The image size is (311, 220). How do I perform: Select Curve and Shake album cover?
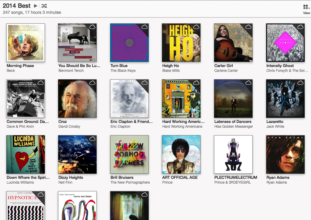pyautogui.click(x=77, y=206)
